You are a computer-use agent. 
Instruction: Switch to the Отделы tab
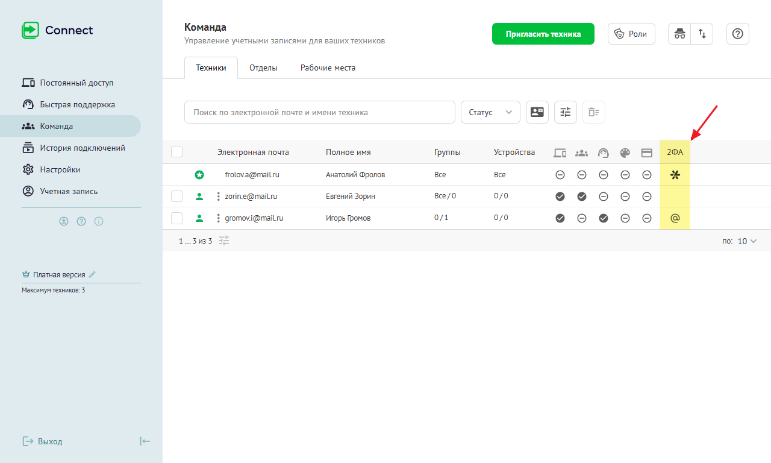click(x=263, y=68)
